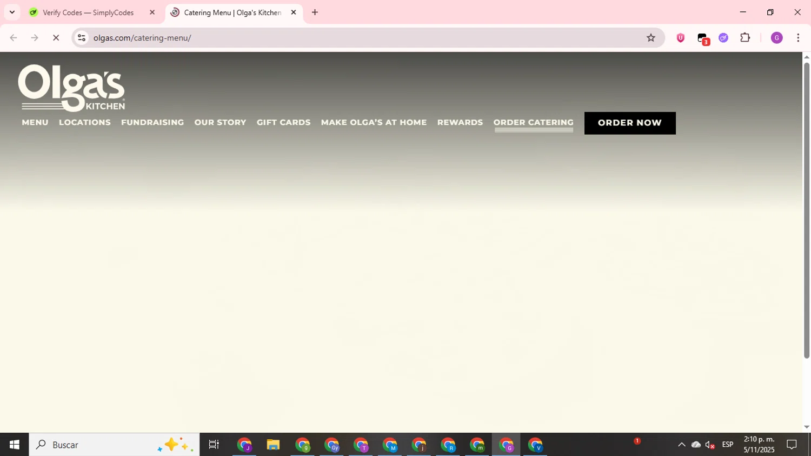View site information icon
Screen dimensions: 811x456
click(82, 38)
